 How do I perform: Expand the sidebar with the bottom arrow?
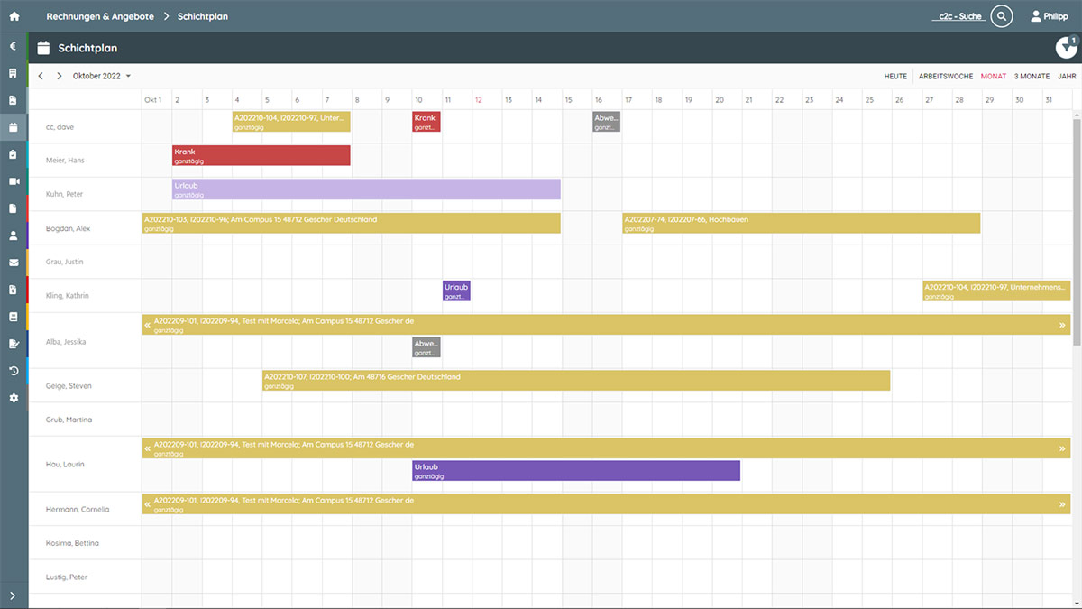point(13,595)
